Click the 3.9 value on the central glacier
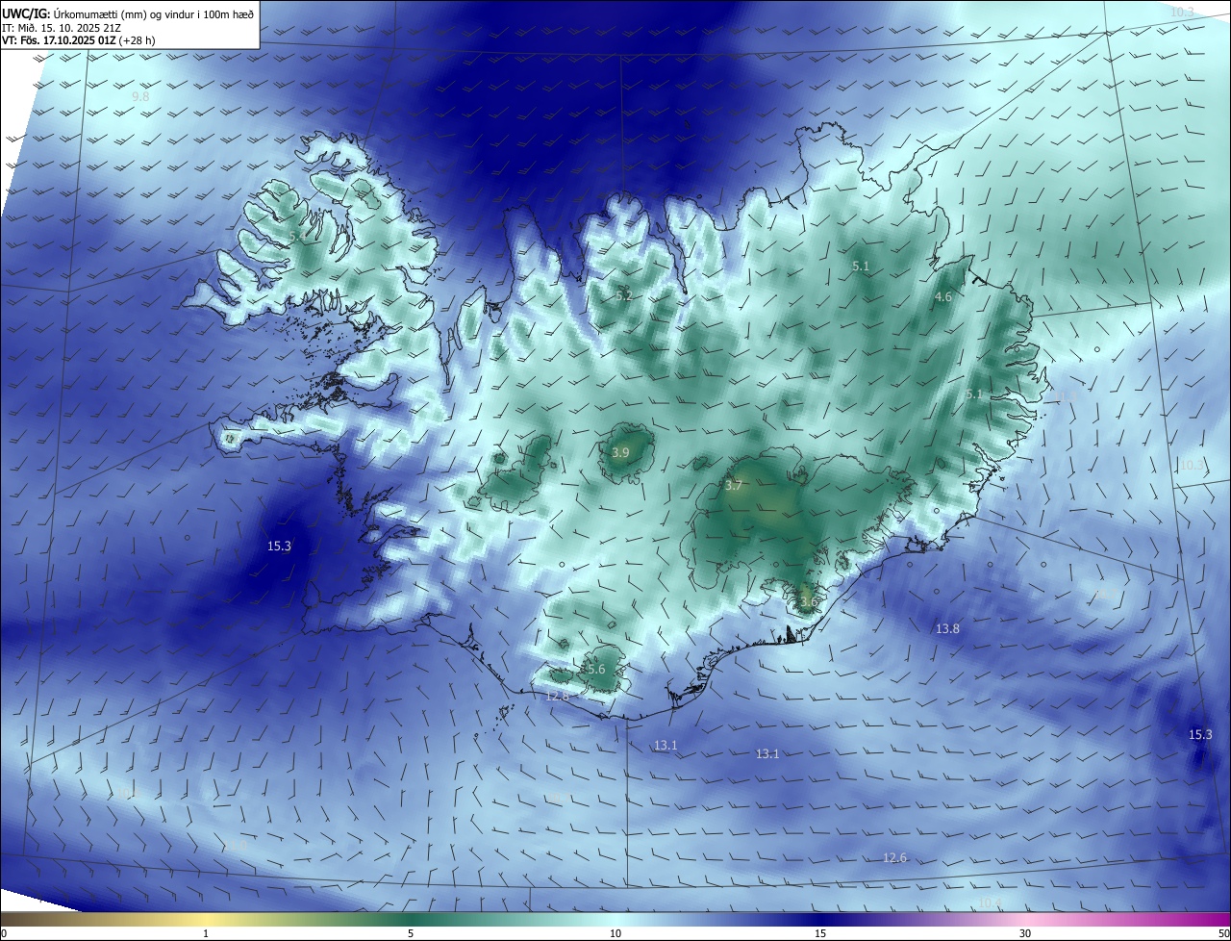 620,452
